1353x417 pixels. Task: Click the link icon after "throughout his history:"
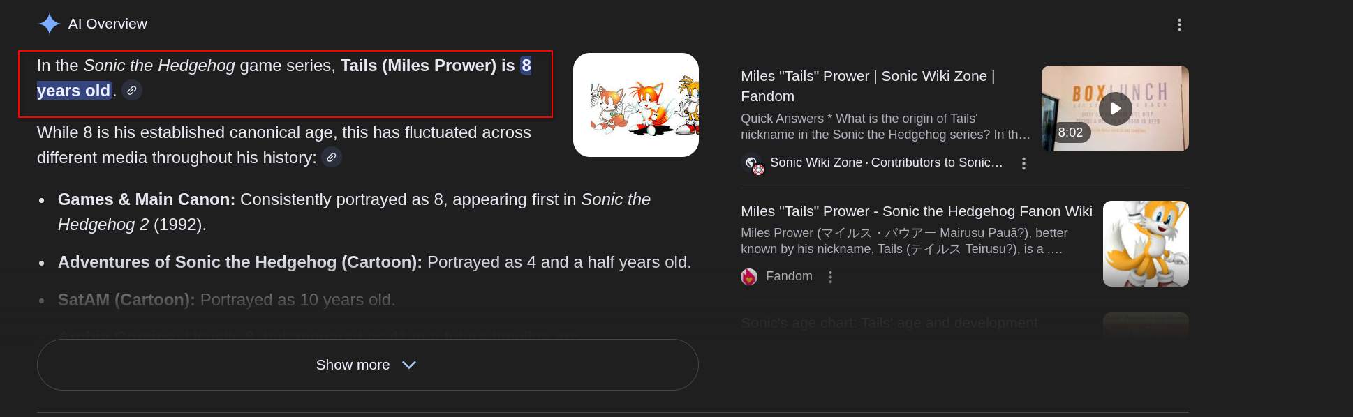(332, 158)
